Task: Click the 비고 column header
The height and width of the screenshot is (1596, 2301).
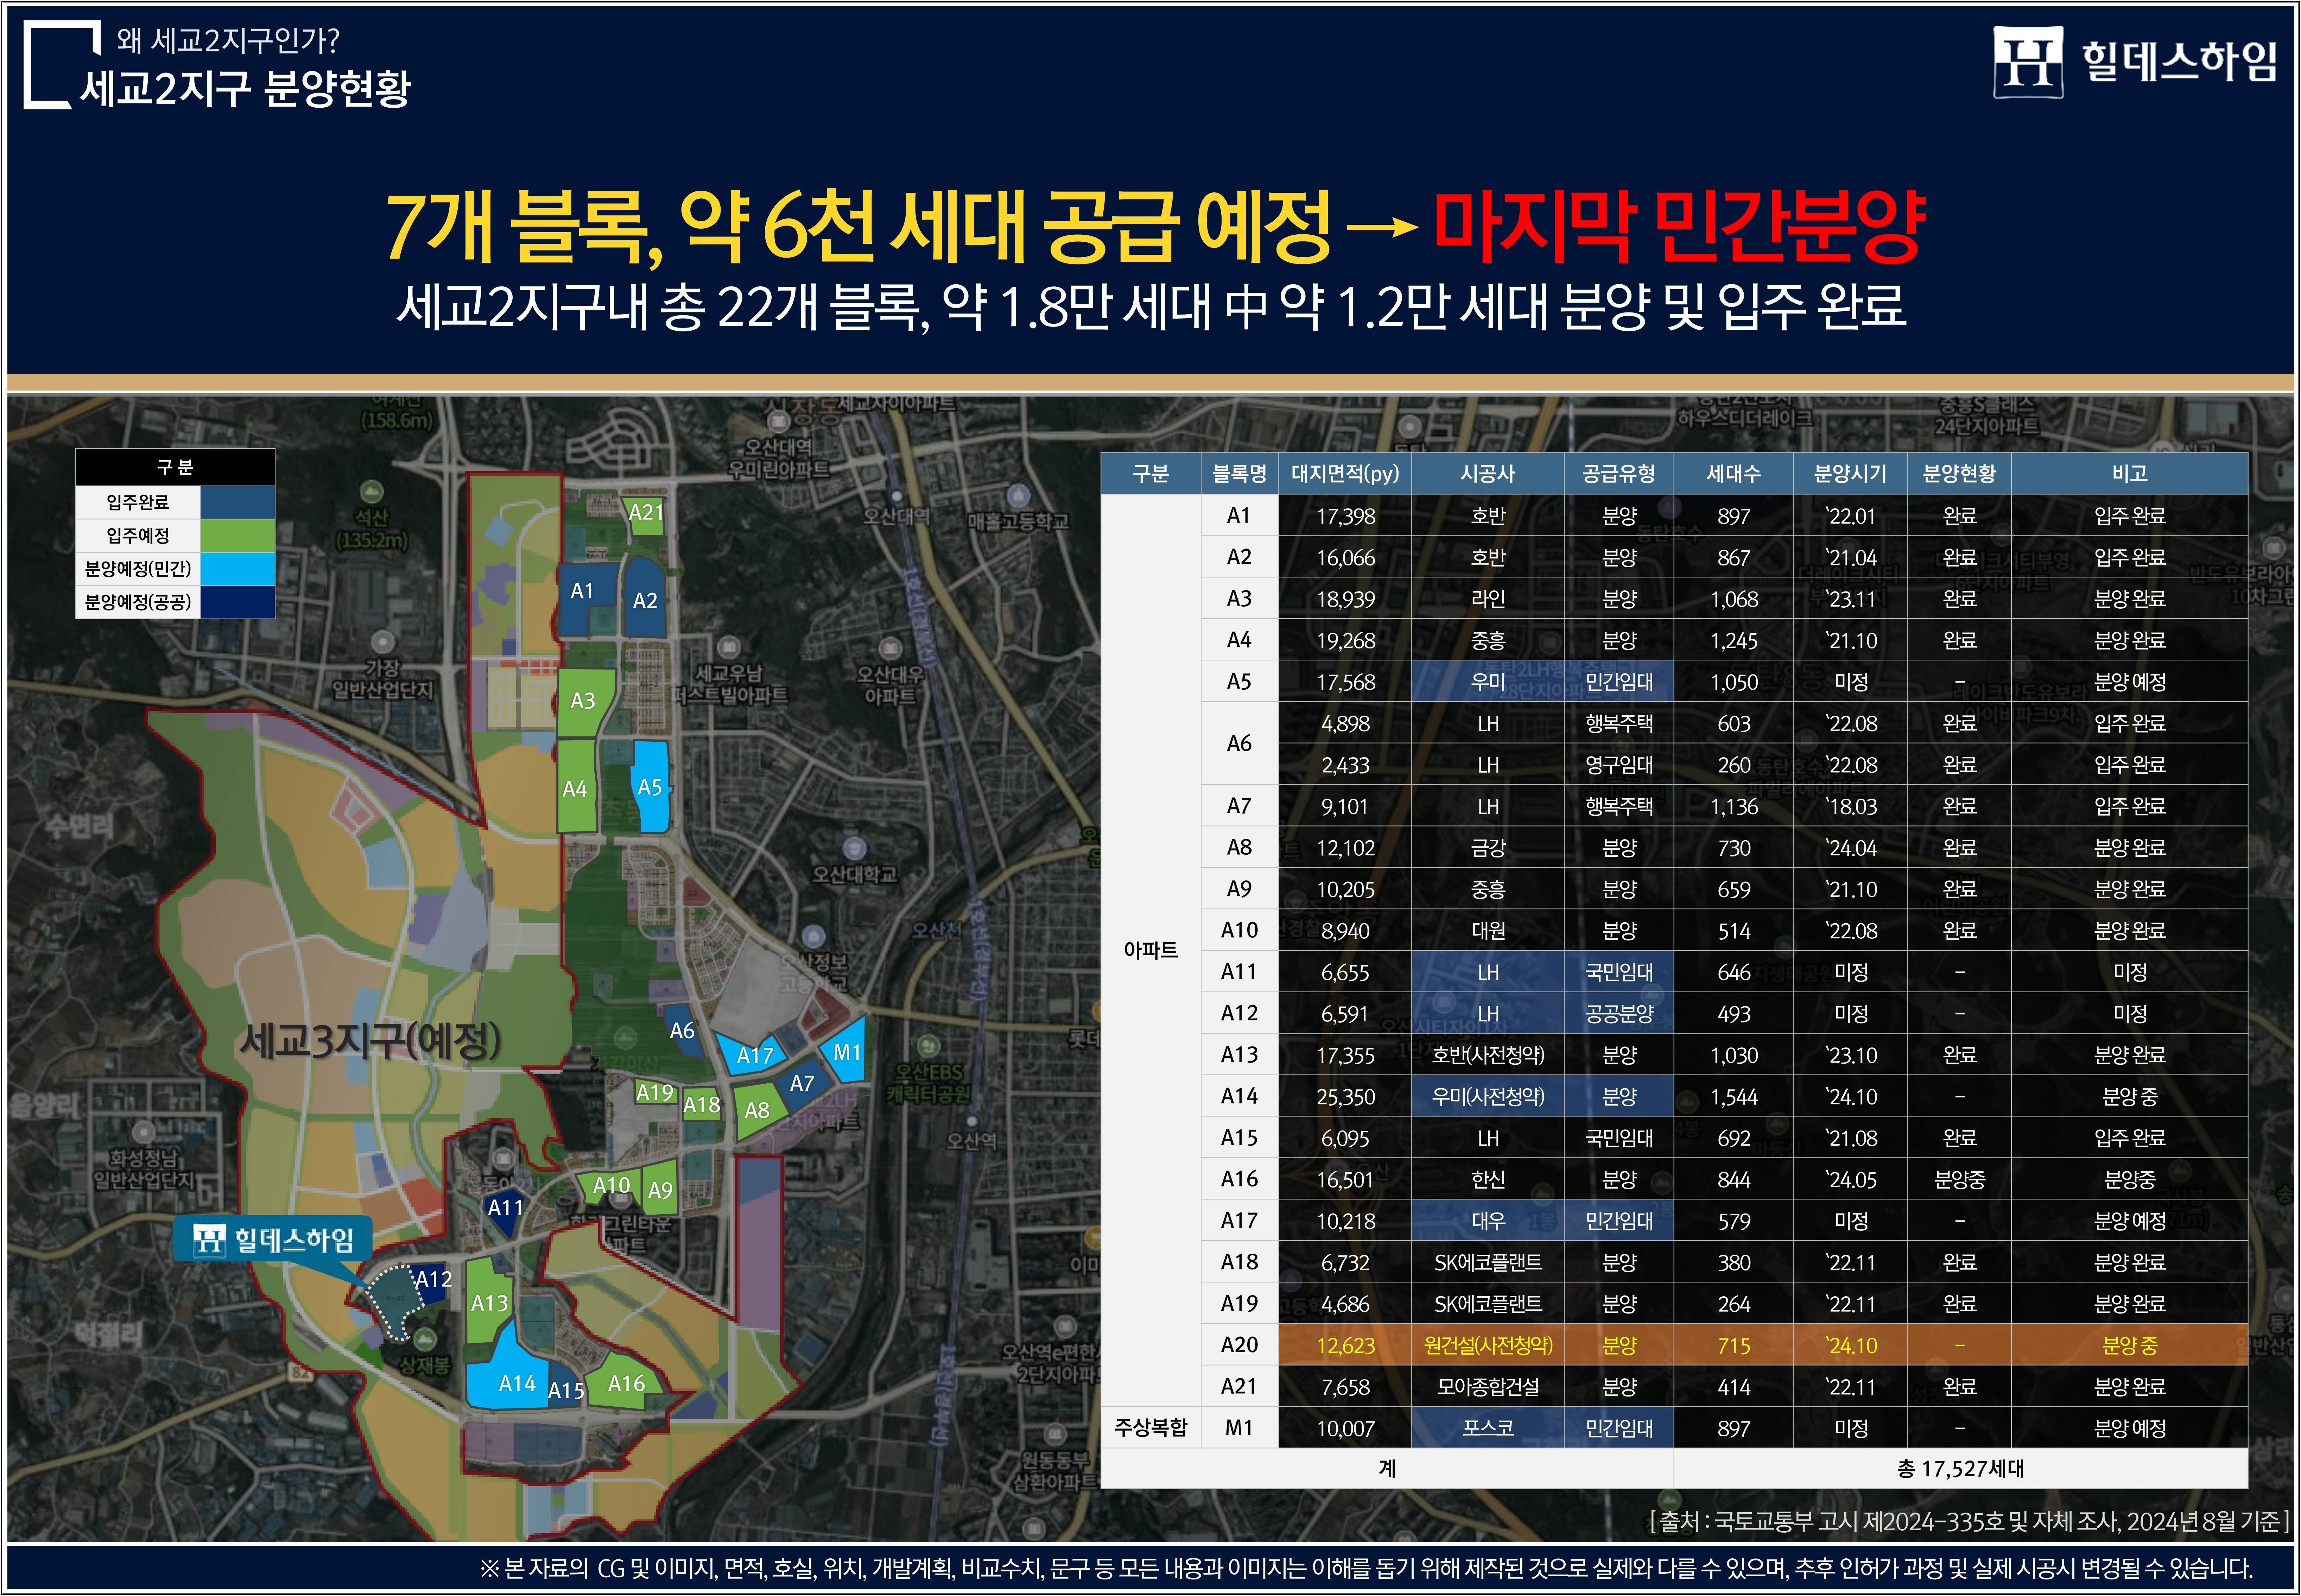Action: tap(2130, 473)
